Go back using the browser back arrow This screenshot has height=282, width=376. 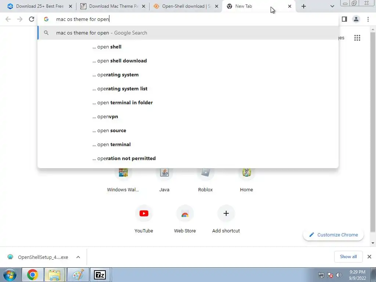(8, 19)
